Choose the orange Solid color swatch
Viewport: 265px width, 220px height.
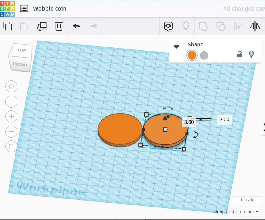192,55
